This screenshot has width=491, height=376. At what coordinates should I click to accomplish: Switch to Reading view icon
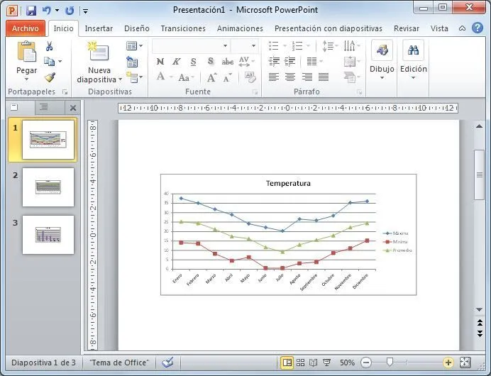[x=313, y=363]
